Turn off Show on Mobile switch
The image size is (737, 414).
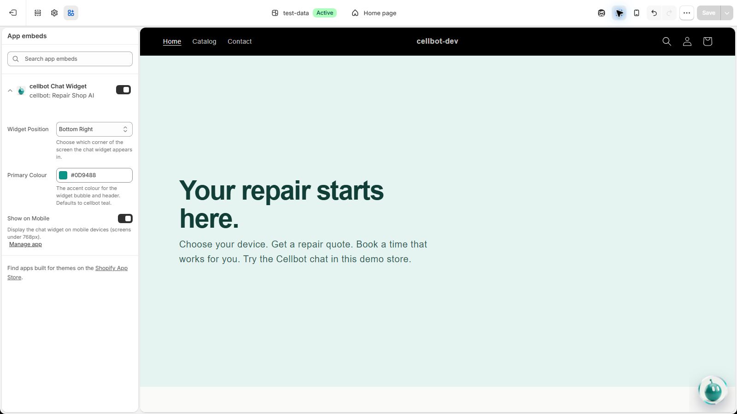tap(125, 218)
